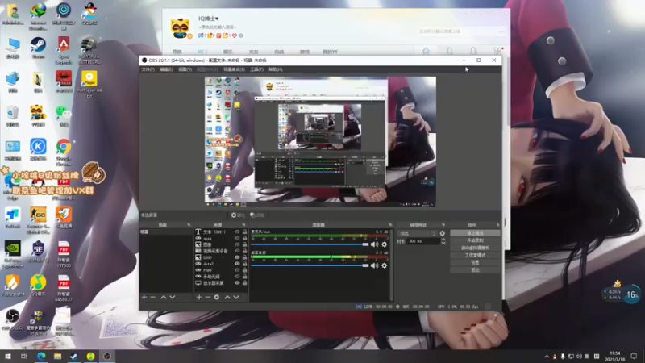Switch to the 娱乐 tab in YY
Screen dimensions: 645x363
pyautogui.click(x=228, y=52)
